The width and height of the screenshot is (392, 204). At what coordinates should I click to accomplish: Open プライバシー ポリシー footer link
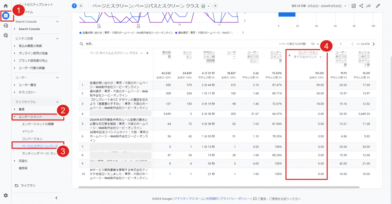pyautogui.click(x=235, y=199)
